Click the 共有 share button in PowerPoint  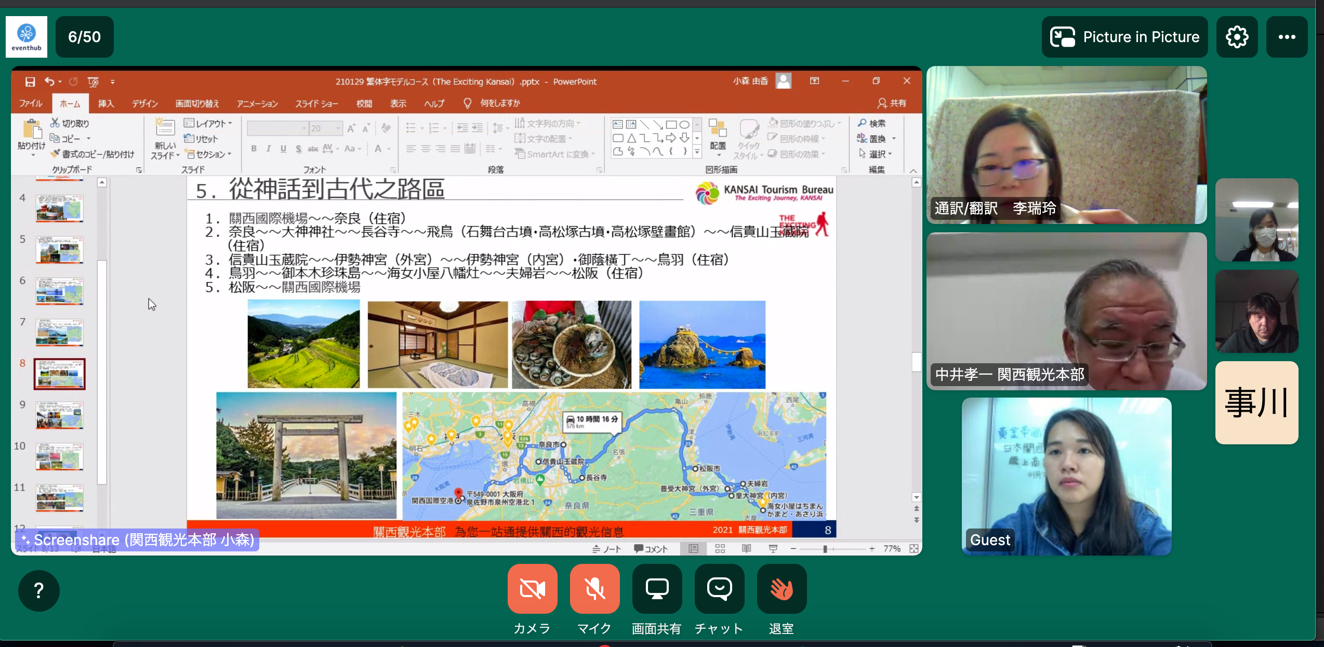[x=892, y=103]
